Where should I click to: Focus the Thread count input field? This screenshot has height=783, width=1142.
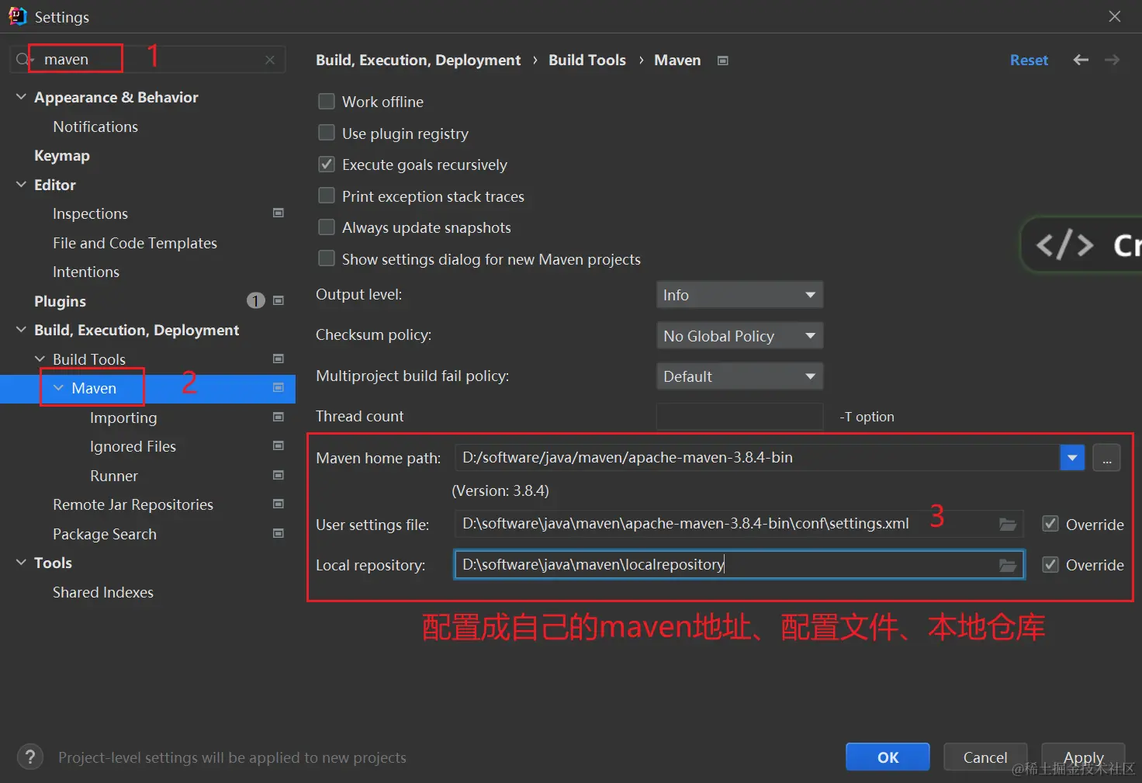pyautogui.click(x=739, y=417)
